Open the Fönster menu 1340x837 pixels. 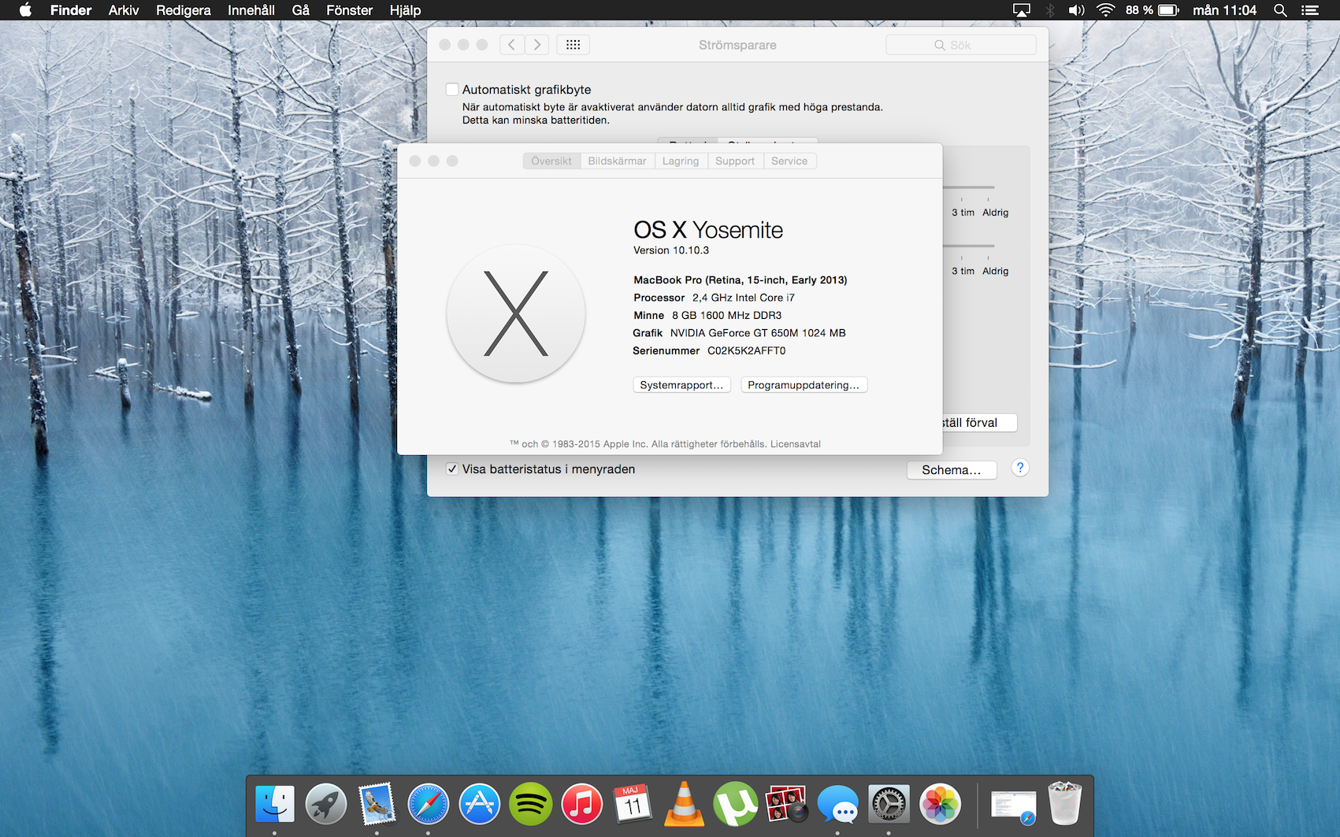click(349, 10)
